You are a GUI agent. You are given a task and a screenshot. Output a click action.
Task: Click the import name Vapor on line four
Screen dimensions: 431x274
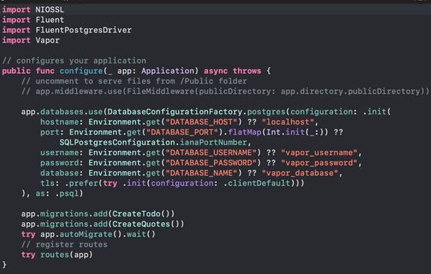pyautogui.click(x=47, y=40)
